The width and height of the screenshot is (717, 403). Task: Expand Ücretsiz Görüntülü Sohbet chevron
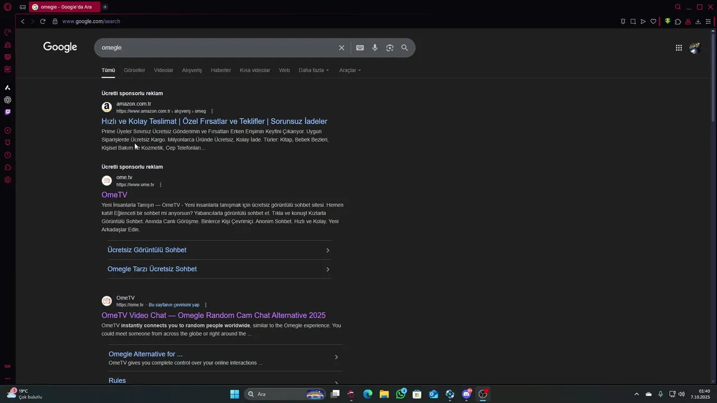tap(328, 250)
